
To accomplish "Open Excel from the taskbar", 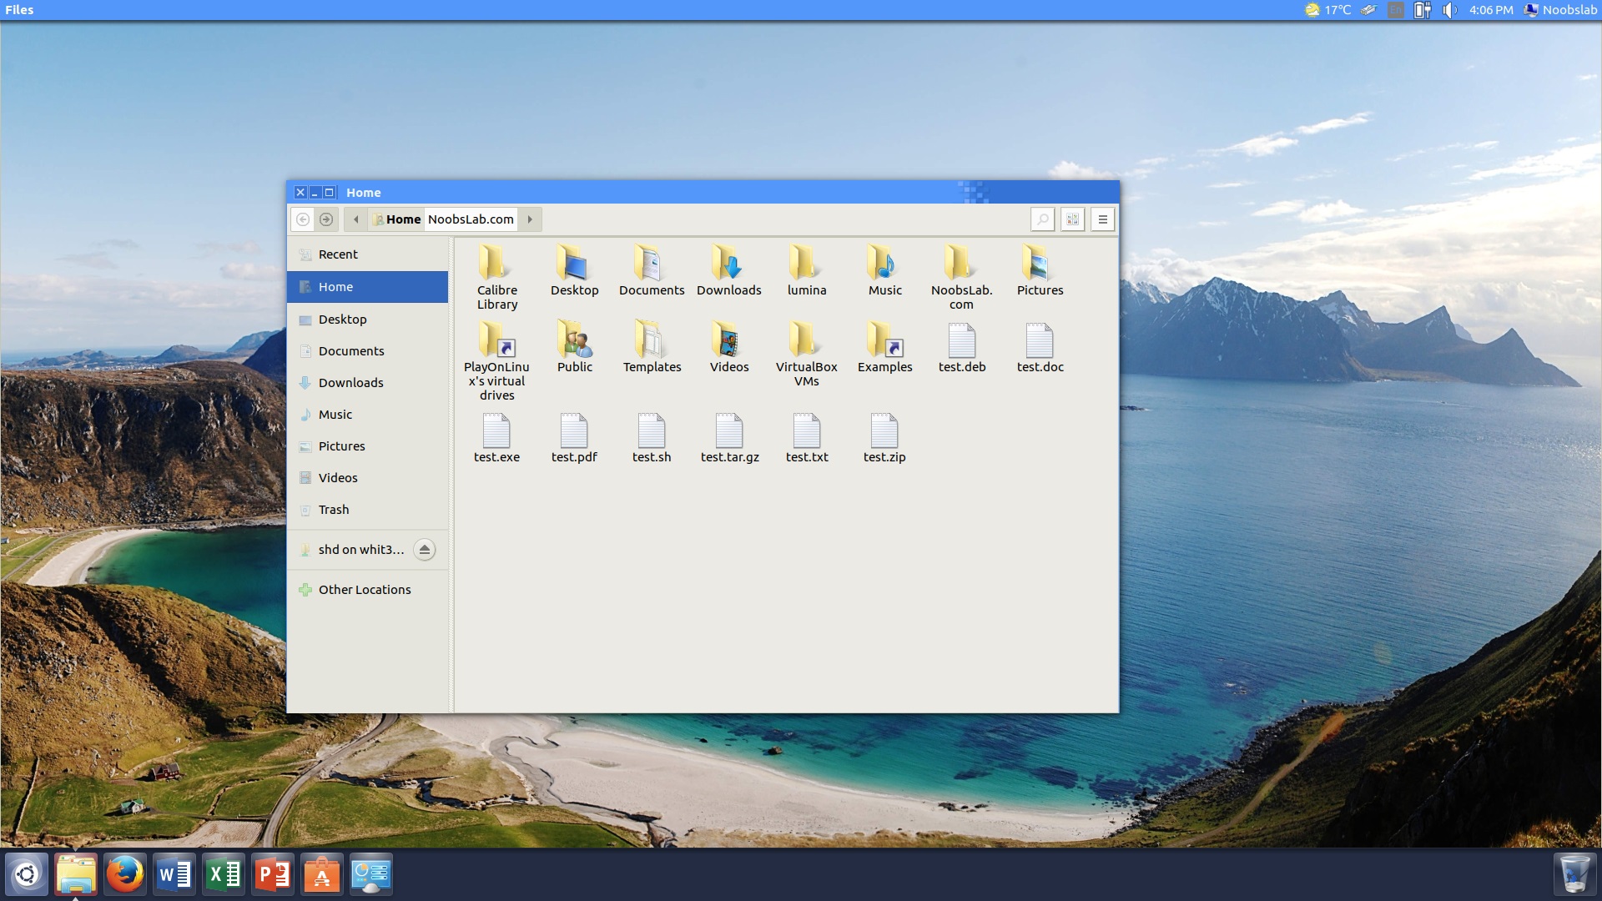I will 223,874.
